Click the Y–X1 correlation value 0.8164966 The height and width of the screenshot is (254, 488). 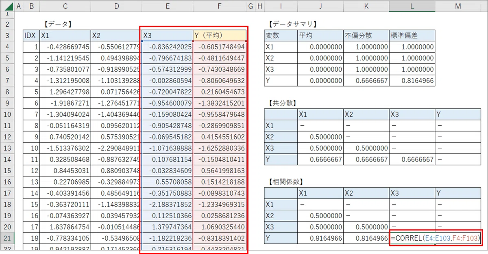[x=320, y=238]
